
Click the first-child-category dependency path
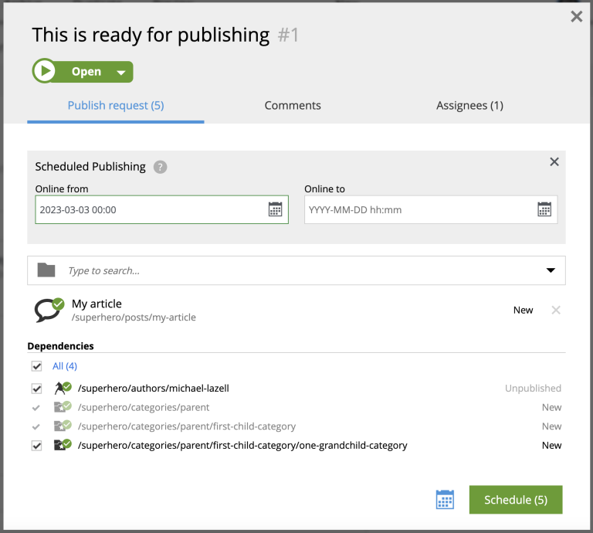pyautogui.click(x=187, y=426)
